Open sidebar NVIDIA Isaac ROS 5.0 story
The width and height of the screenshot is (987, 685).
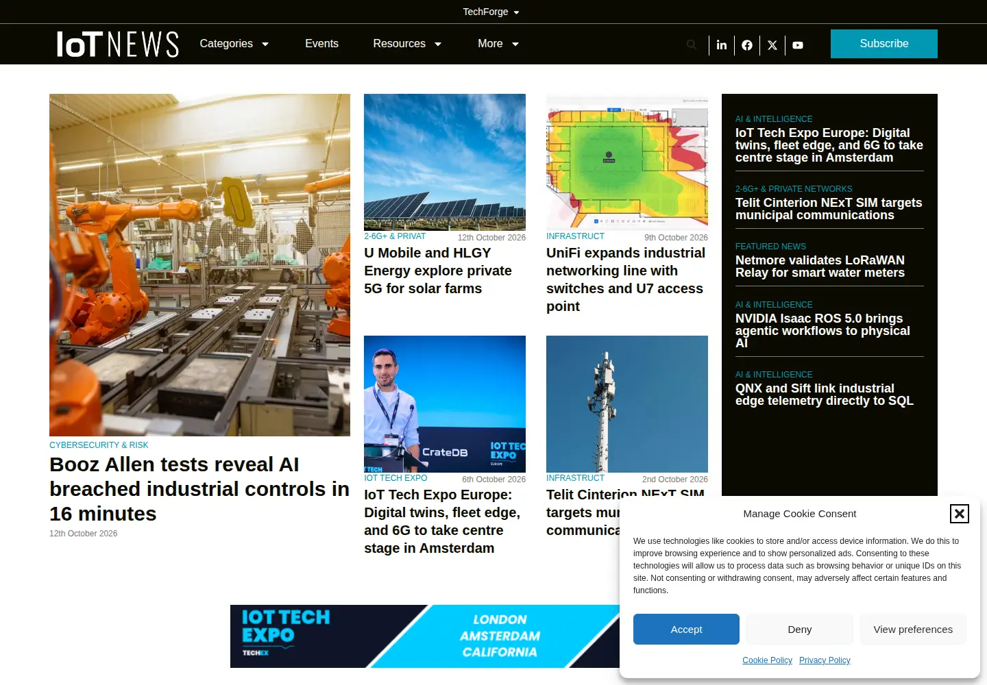coord(822,331)
